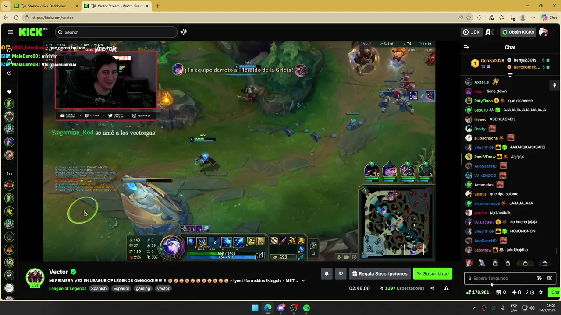
Task: Select the first unlocked emote under the chat
Action: point(469,263)
